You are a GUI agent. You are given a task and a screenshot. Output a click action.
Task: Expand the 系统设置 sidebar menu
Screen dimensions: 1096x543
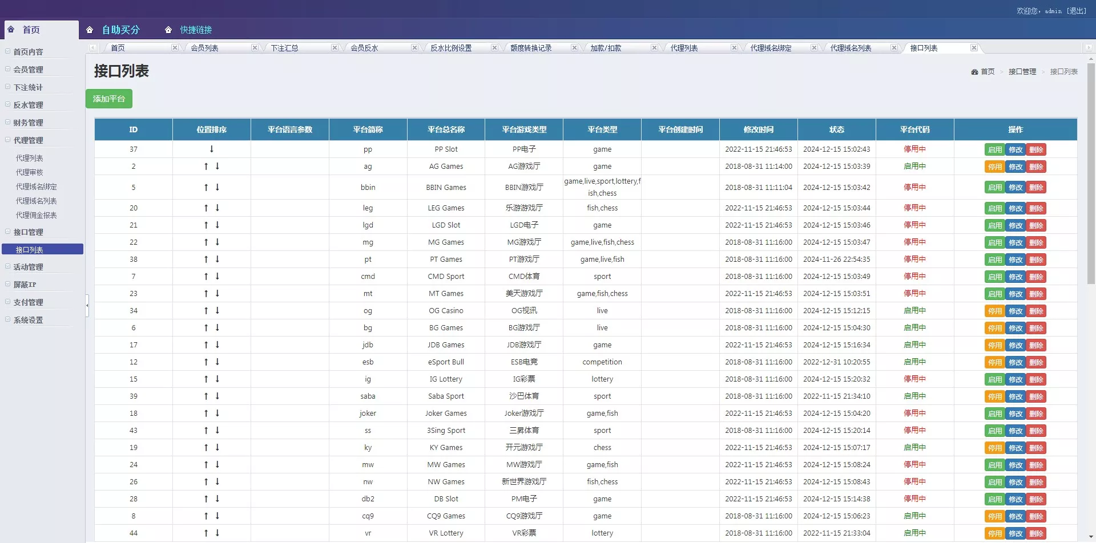tap(29, 320)
